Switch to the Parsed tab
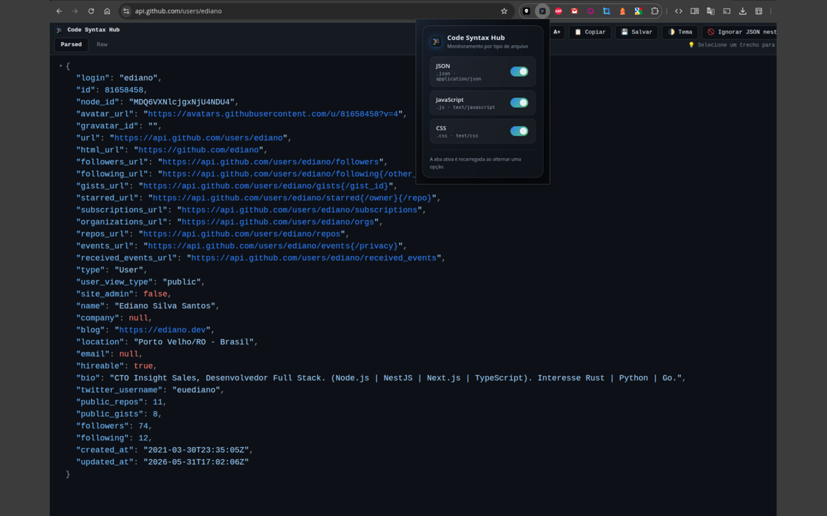The image size is (827, 516). tap(71, 45)
